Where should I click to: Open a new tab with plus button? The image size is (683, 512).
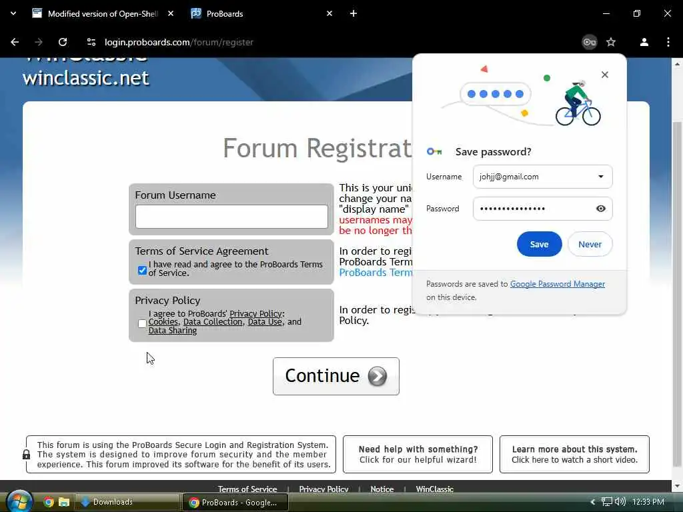point(354,13)
